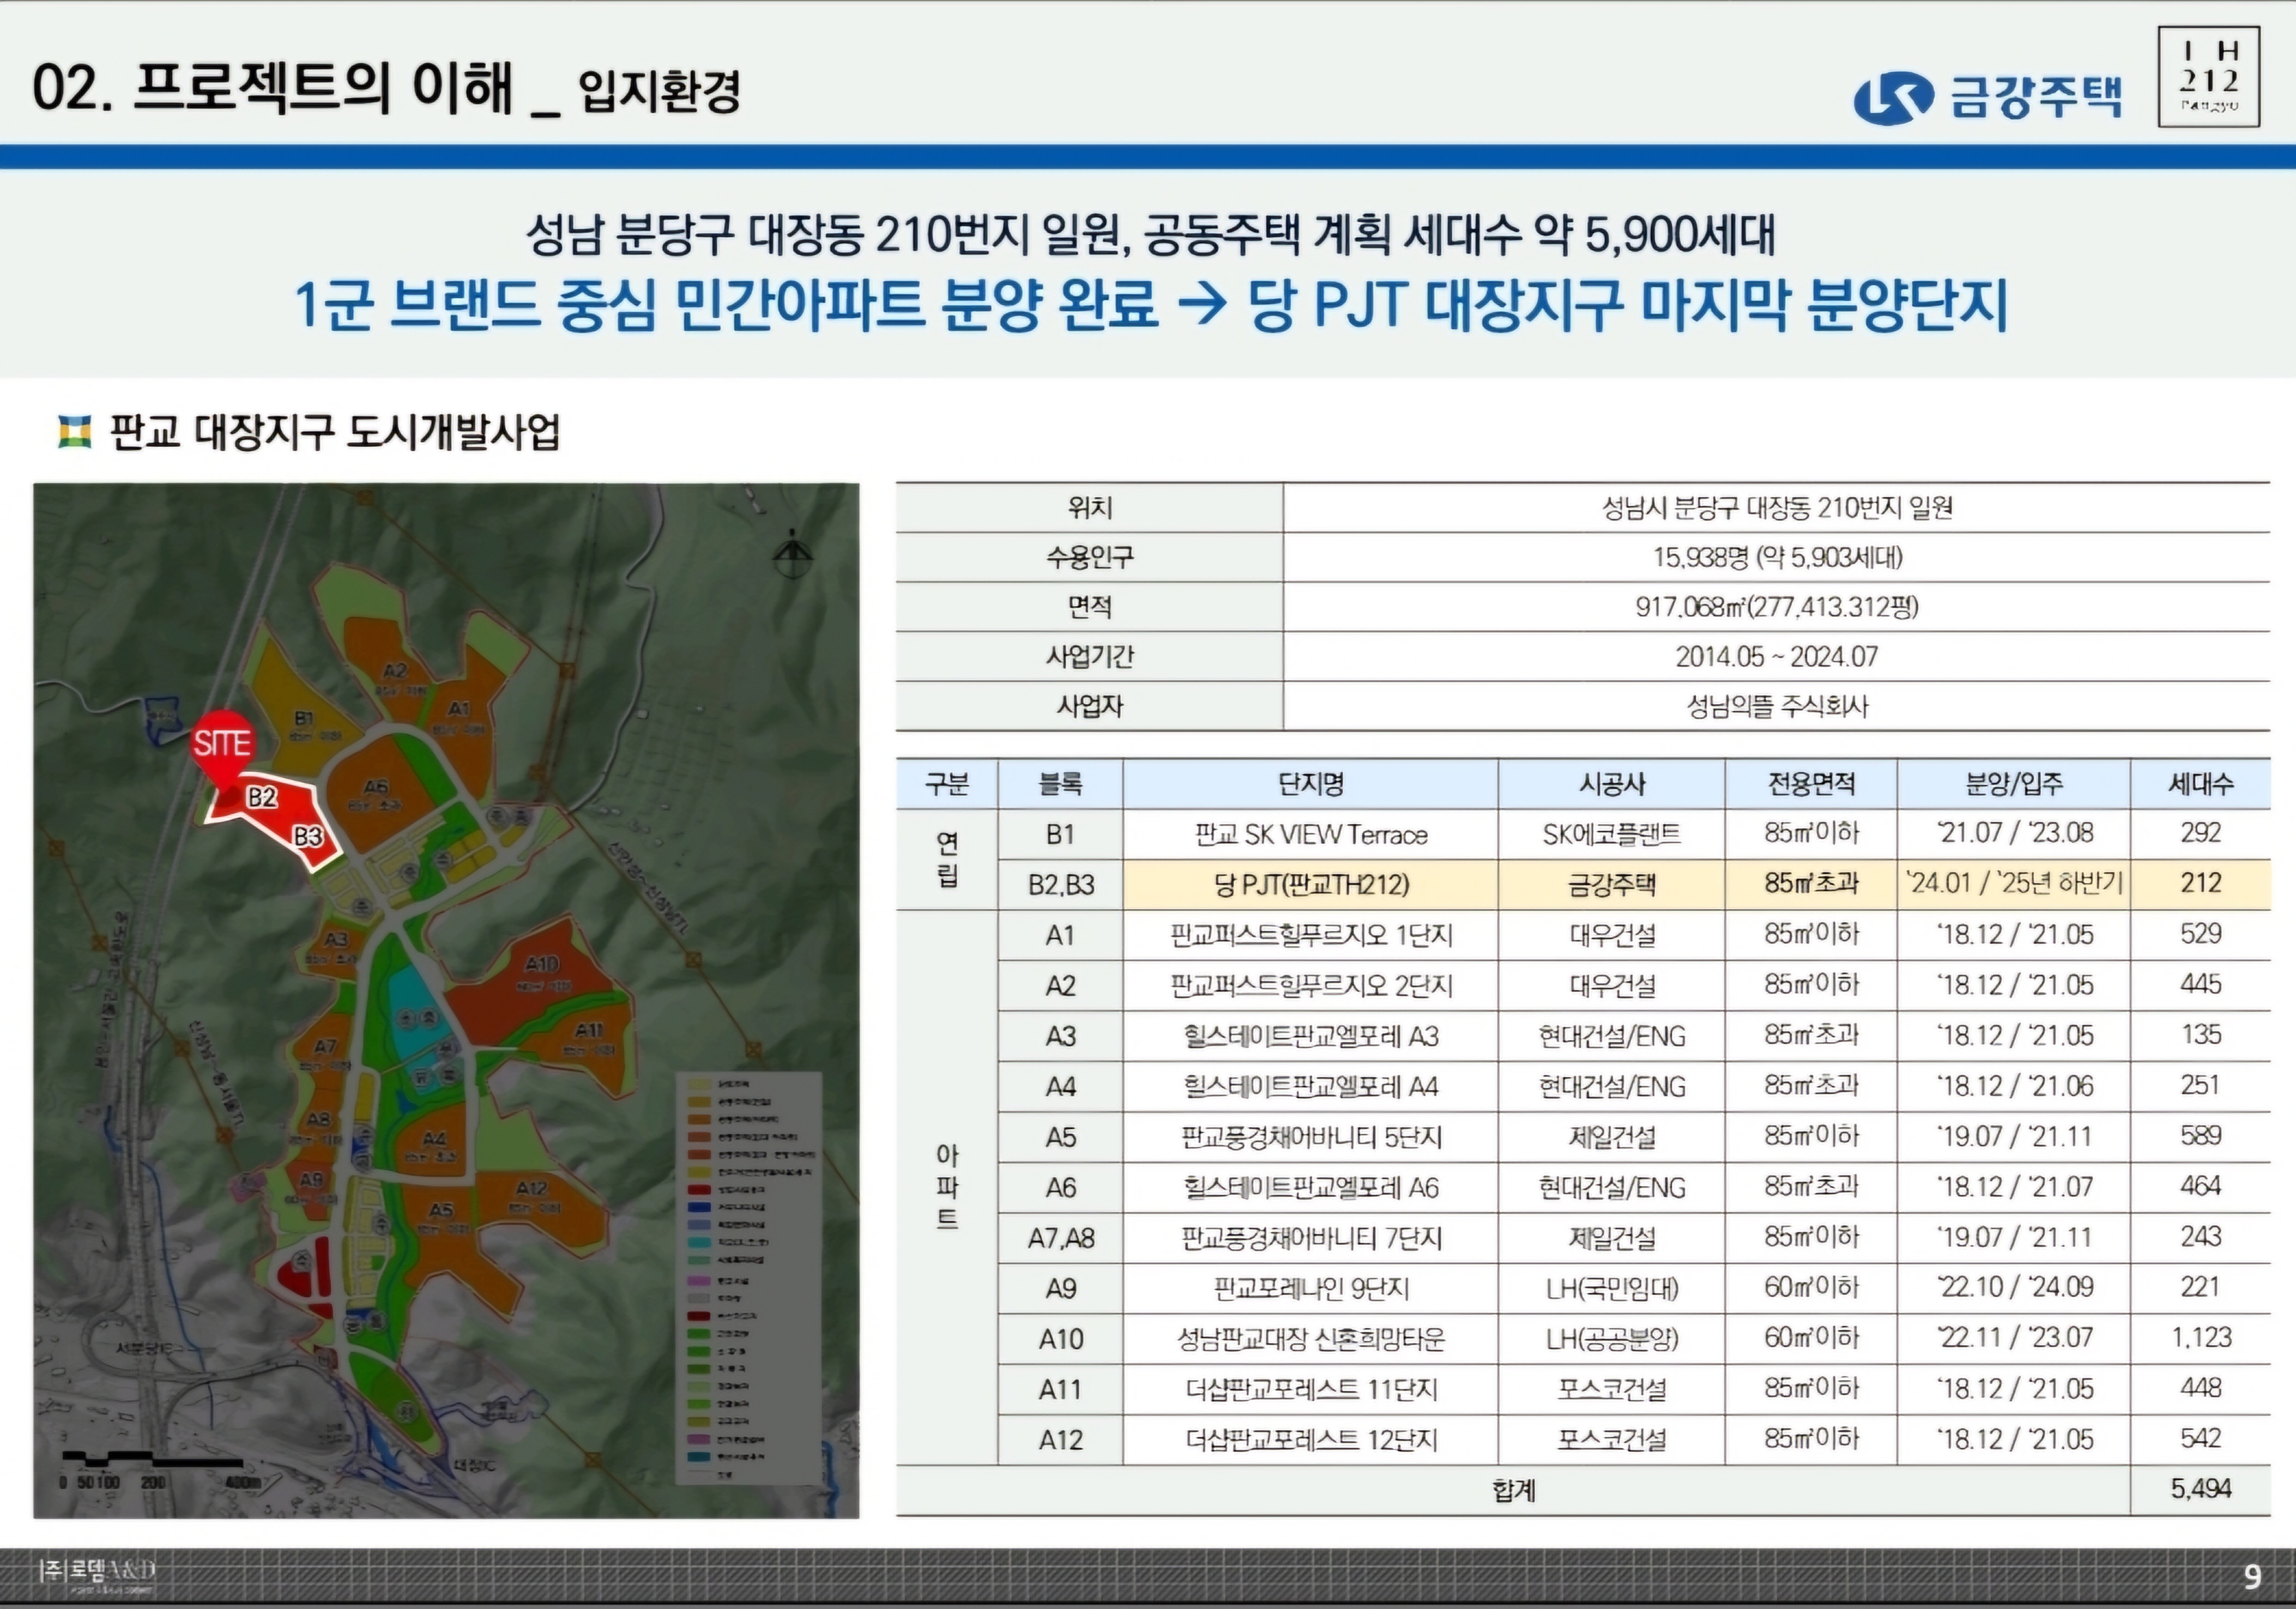Select the A10 block on map
Screen dimensions: 2296x1609
(541, 964)
